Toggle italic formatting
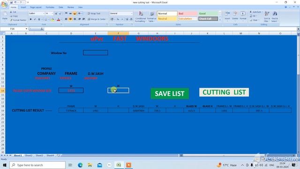Screen dimensions: 300x169 (x=35, y=19)
